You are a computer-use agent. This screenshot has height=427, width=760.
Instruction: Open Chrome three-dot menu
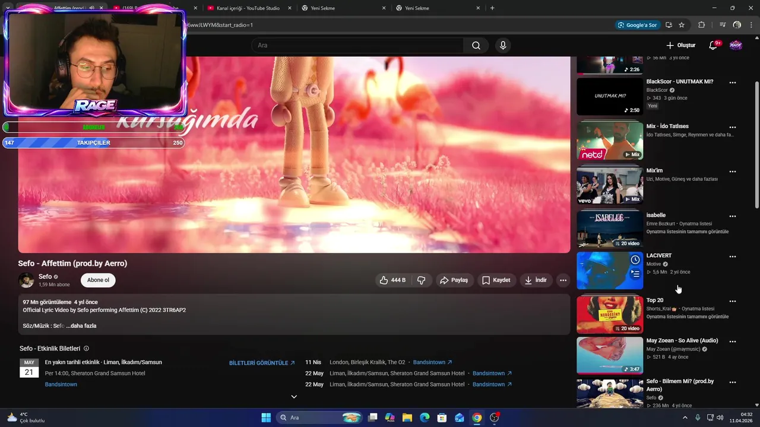[751, 25]
